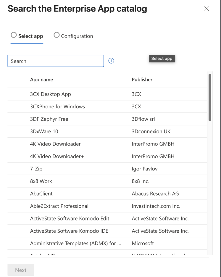Sort by App name column header
This screenshot has height=277, width=221.
(x=41, y=80)
